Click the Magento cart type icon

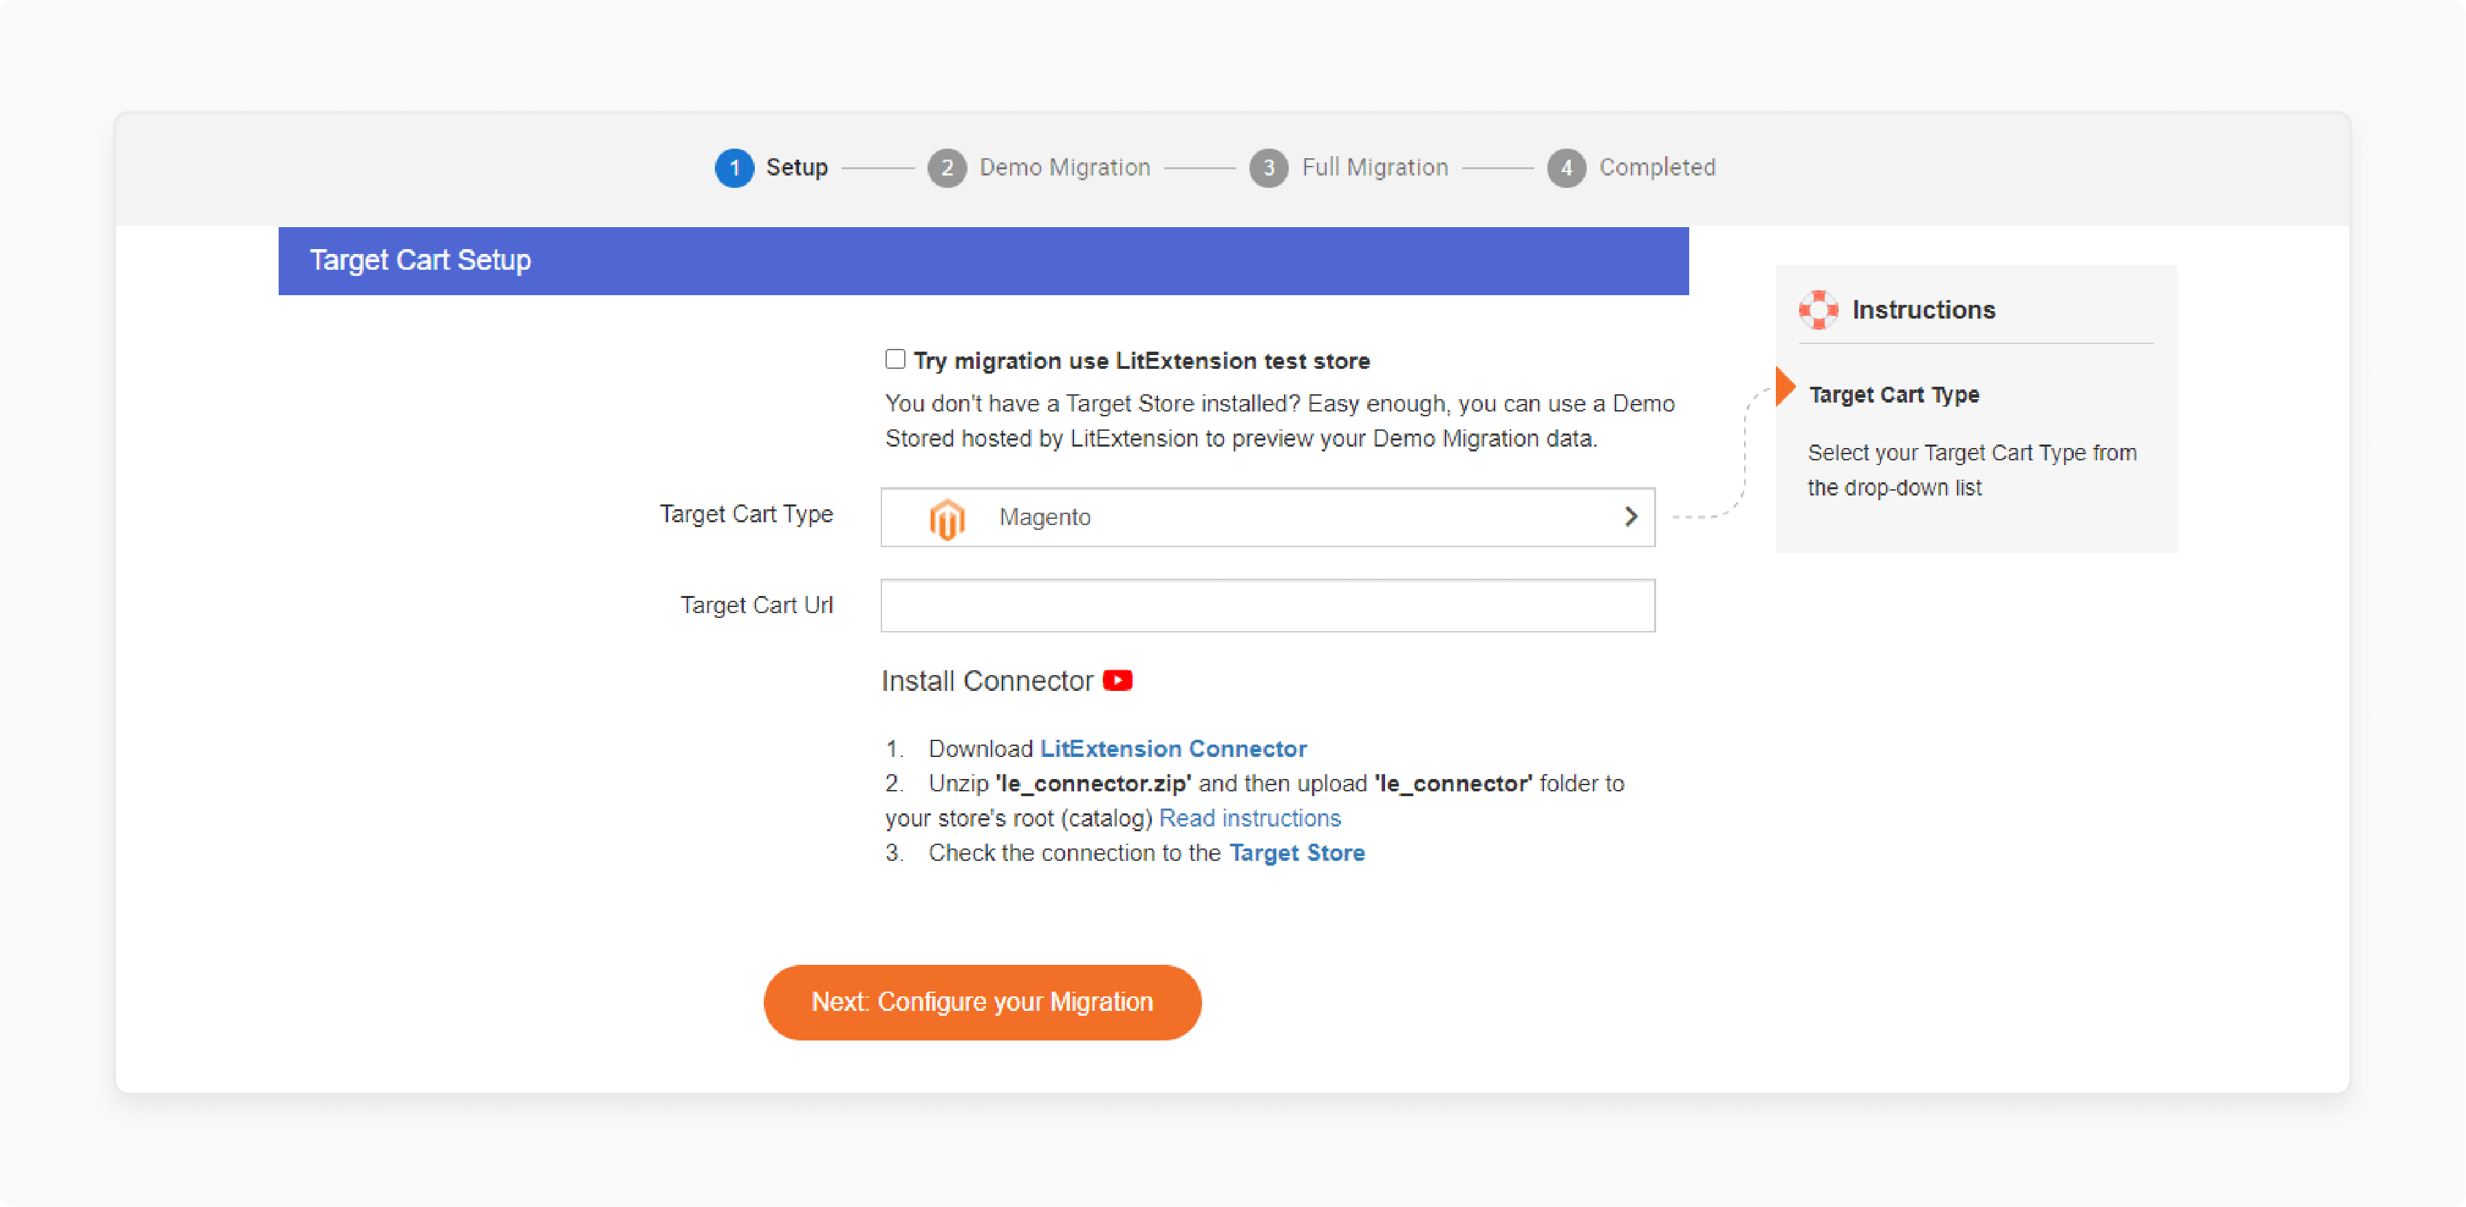945,516
